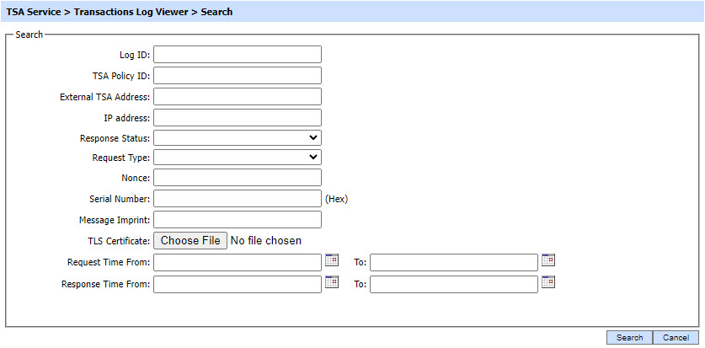Click the Search button
Screen dimensions: 705x348
click(x=629, y=338)
